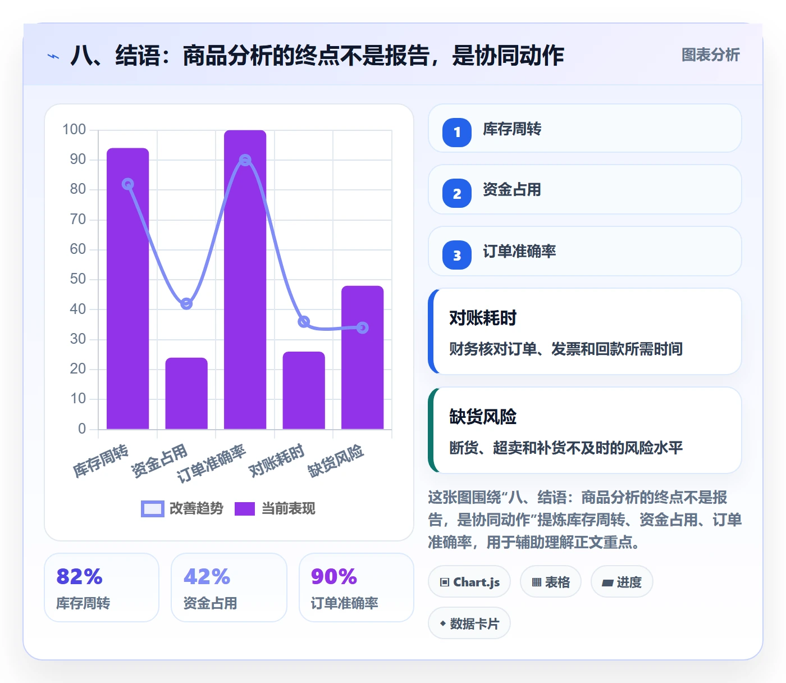The height and width of the screenshot is (683, 786).
Task: Click the 对账耗时 purple bar
Action: [304, 390]
